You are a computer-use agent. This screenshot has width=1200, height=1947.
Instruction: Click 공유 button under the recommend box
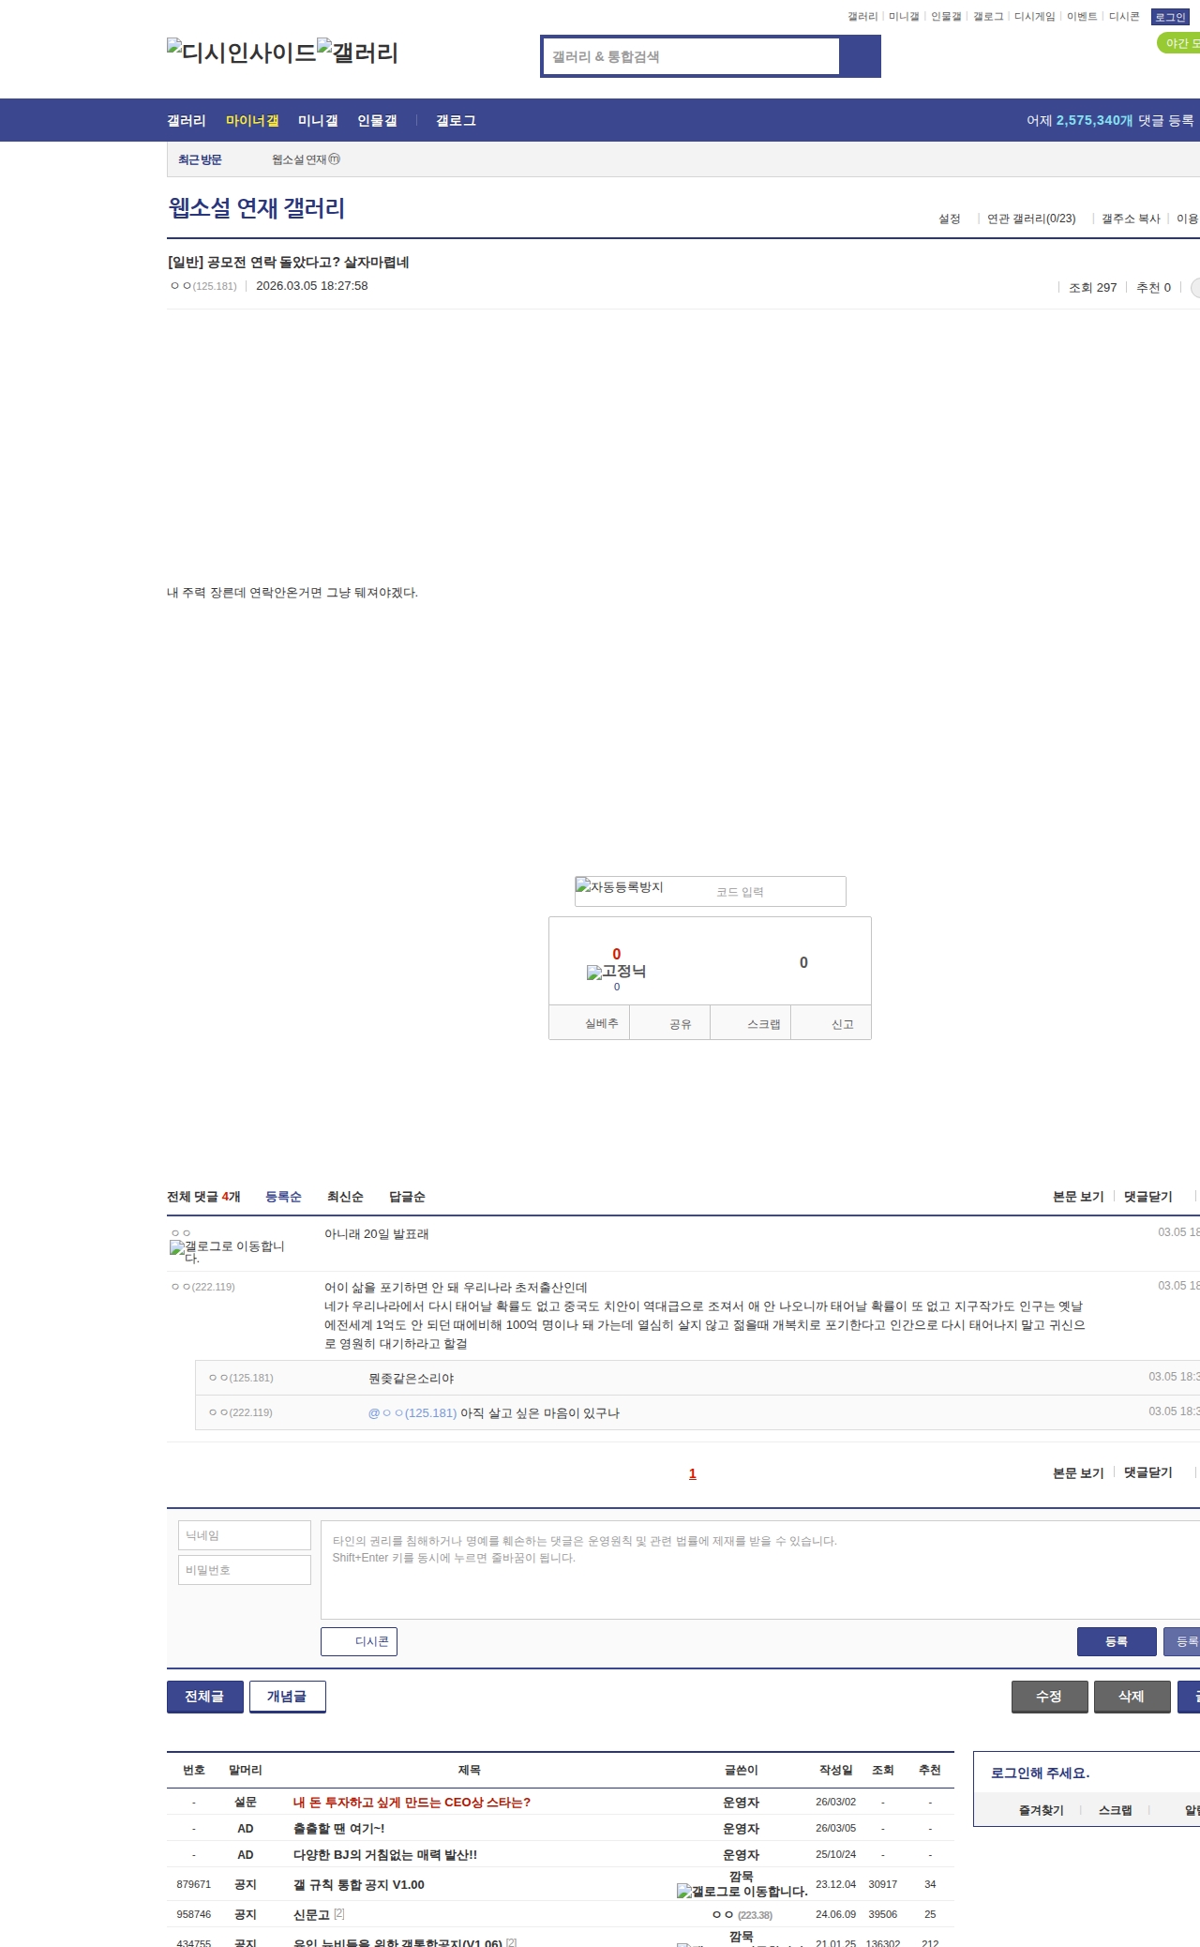point(669,1023)
